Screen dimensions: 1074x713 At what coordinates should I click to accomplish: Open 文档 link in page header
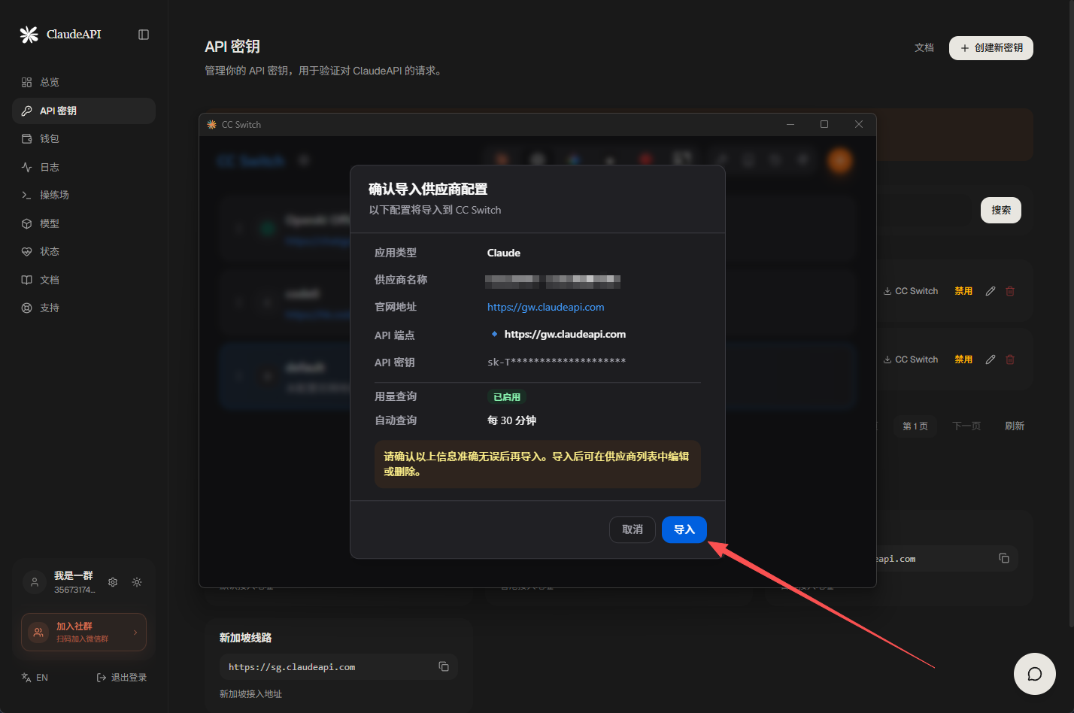point(924,48)
